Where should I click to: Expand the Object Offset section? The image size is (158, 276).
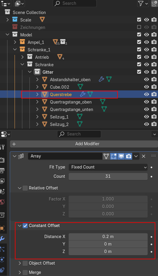(x=20, y=263)
